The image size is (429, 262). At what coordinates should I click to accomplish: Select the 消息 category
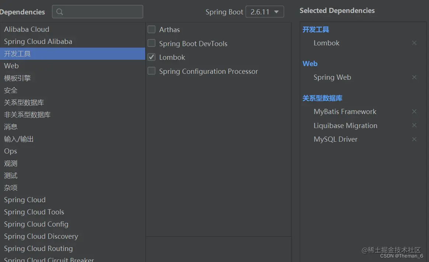73,127
